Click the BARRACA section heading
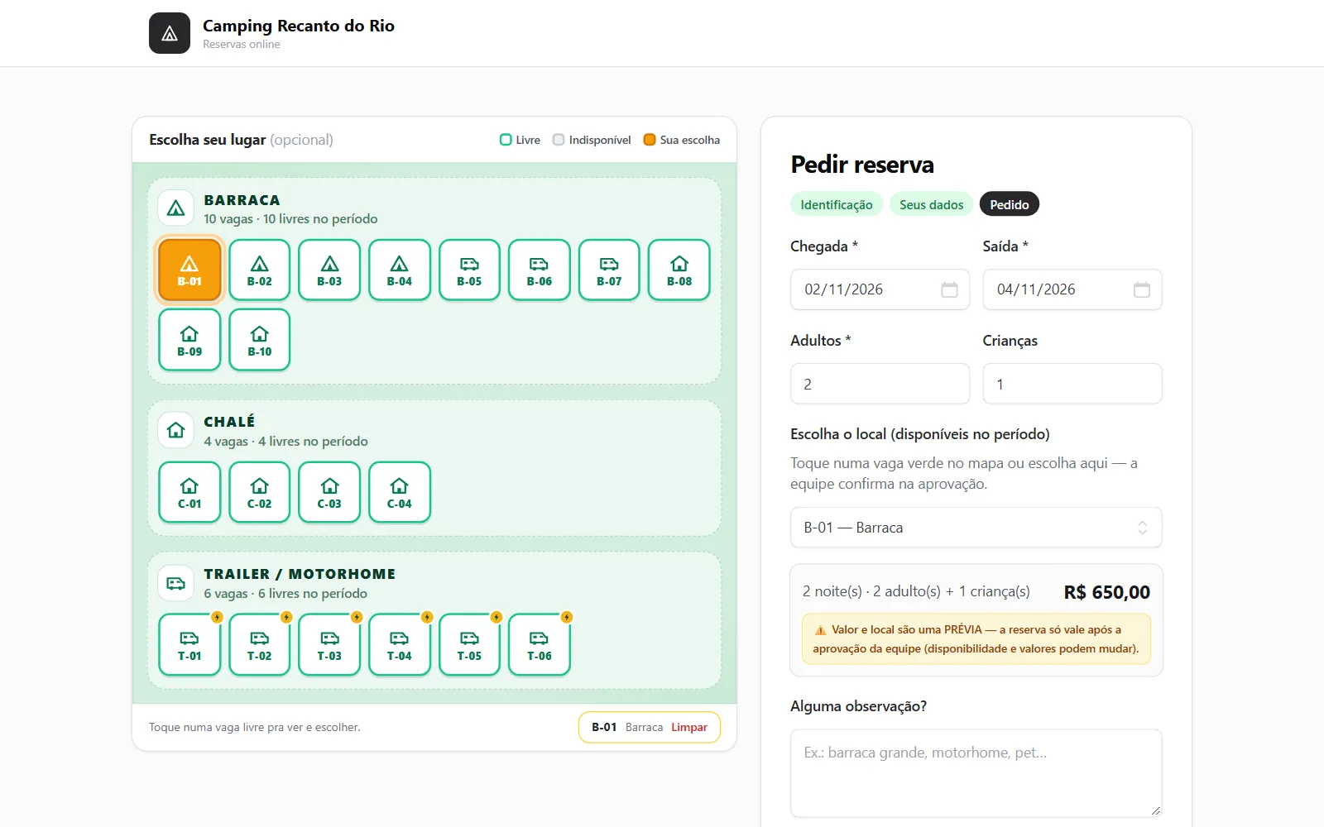1324x827 pixels. pyautogui.click(x=242, y=200)
